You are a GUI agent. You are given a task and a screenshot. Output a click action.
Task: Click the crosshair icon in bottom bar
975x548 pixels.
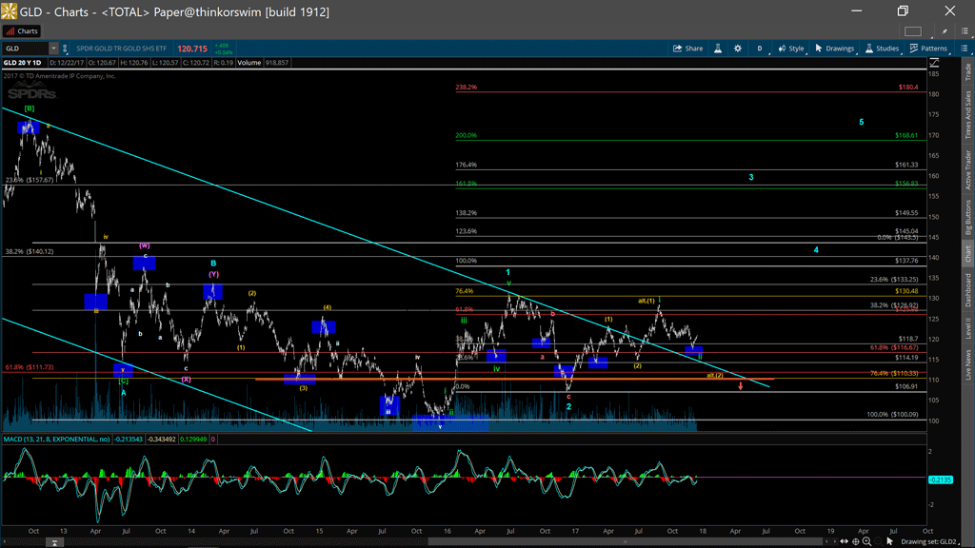pyautogui.click(x=856, y=541)
